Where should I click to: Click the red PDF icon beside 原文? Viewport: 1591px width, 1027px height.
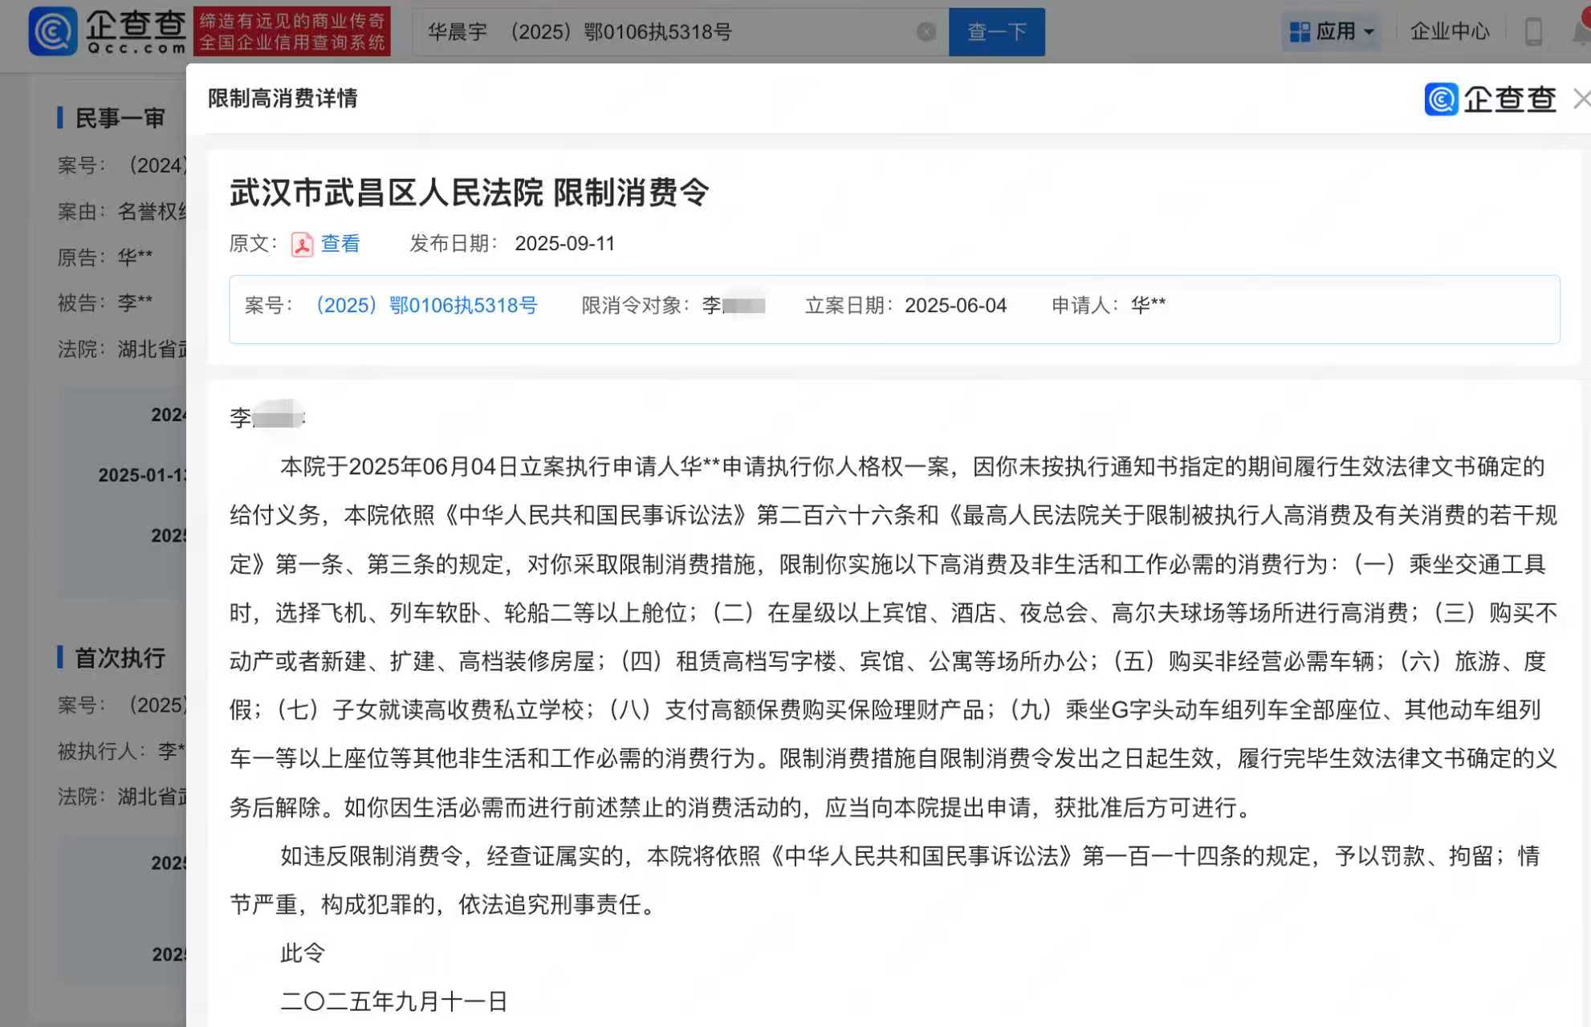pyautogui.click(x=302, y=244)
